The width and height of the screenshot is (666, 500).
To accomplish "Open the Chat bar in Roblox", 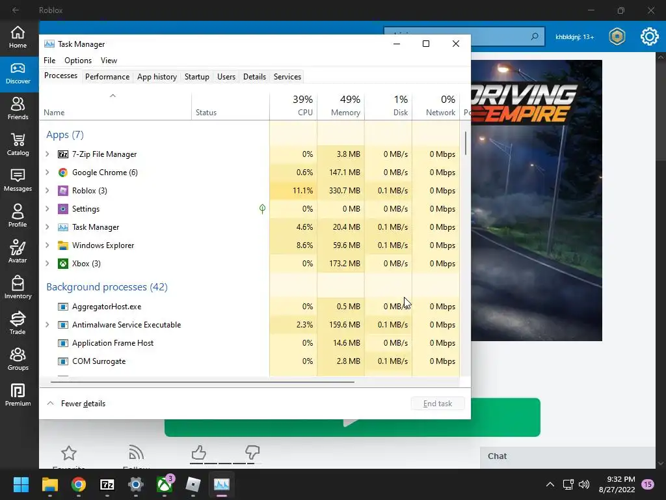I will pos(567,456).
